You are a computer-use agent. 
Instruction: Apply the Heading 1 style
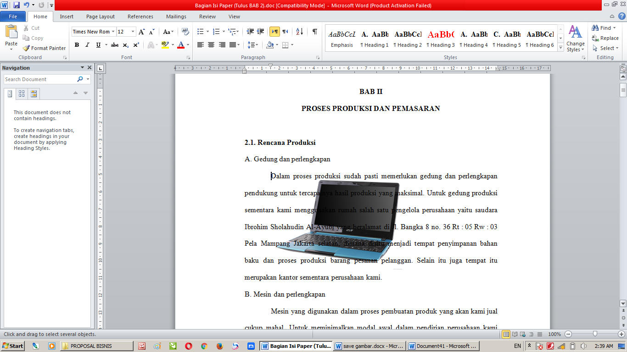point(375,39)
